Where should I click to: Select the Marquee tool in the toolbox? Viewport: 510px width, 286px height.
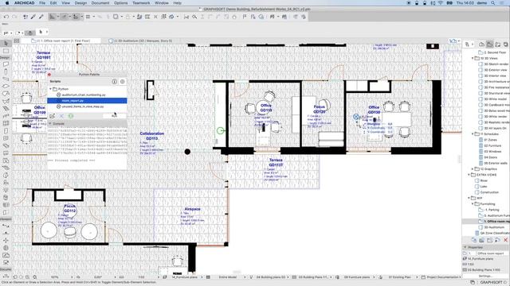pyautogui.click(x=6, y=51)
